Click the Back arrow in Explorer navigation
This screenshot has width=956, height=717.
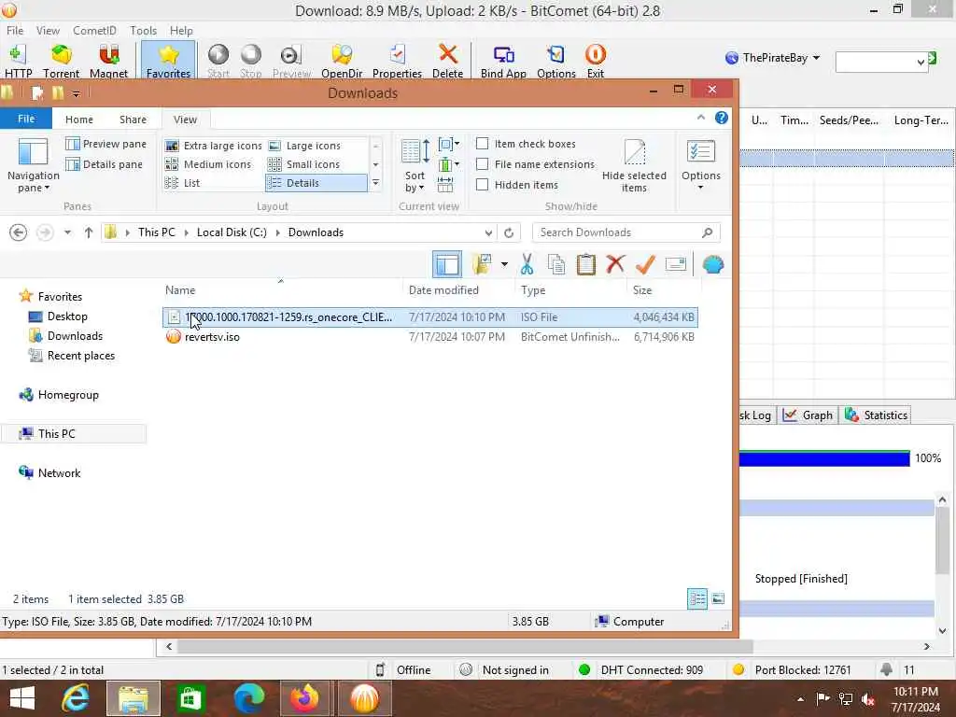coord(19,232)
